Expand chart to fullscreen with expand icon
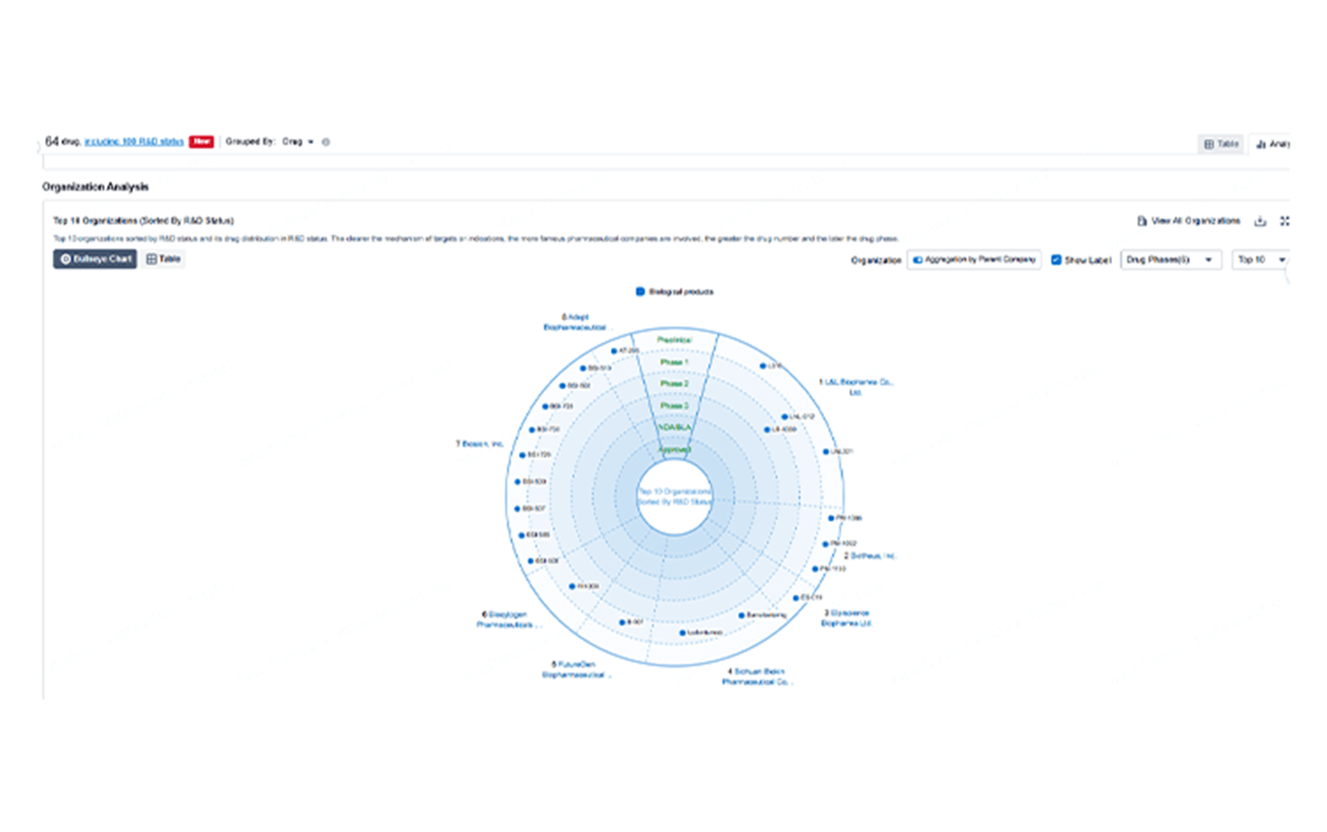This screenshot has height=832, width=1327. coord(1284,221)
